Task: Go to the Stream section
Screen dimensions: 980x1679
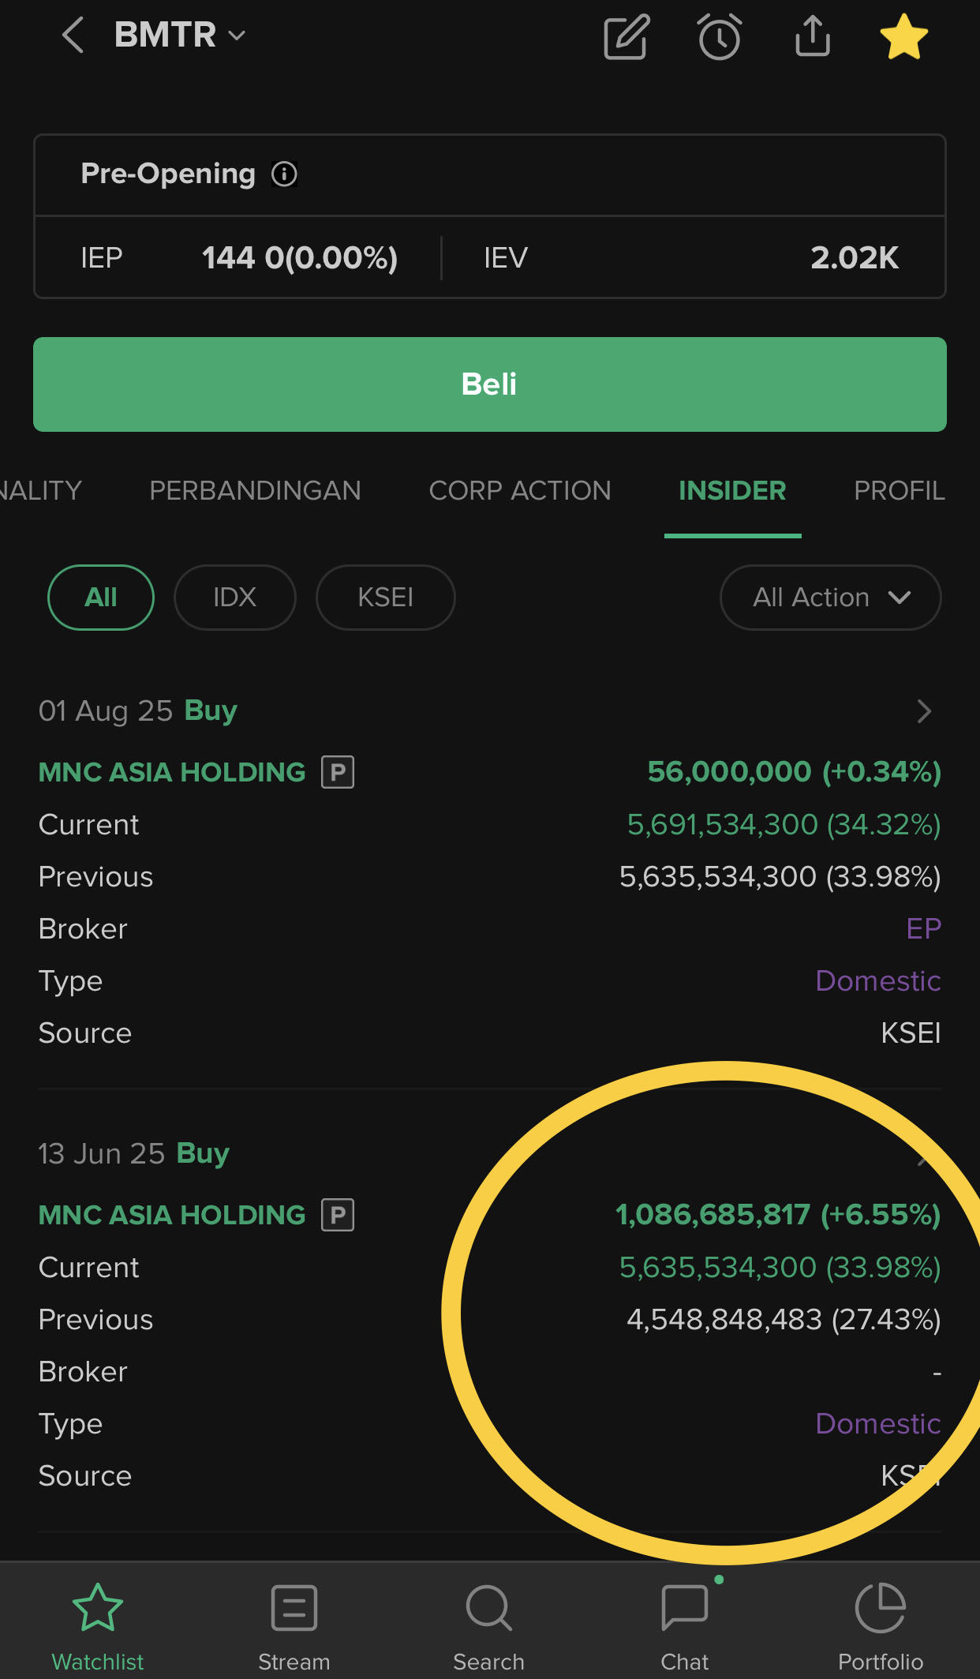Action: pyautogui.click(x=294, y=1609)
